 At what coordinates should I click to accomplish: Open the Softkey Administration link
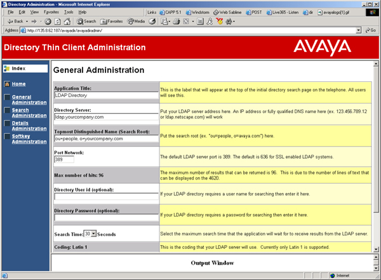[29, 139]
